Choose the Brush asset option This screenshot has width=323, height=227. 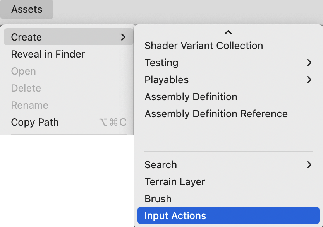click(158, 199)
